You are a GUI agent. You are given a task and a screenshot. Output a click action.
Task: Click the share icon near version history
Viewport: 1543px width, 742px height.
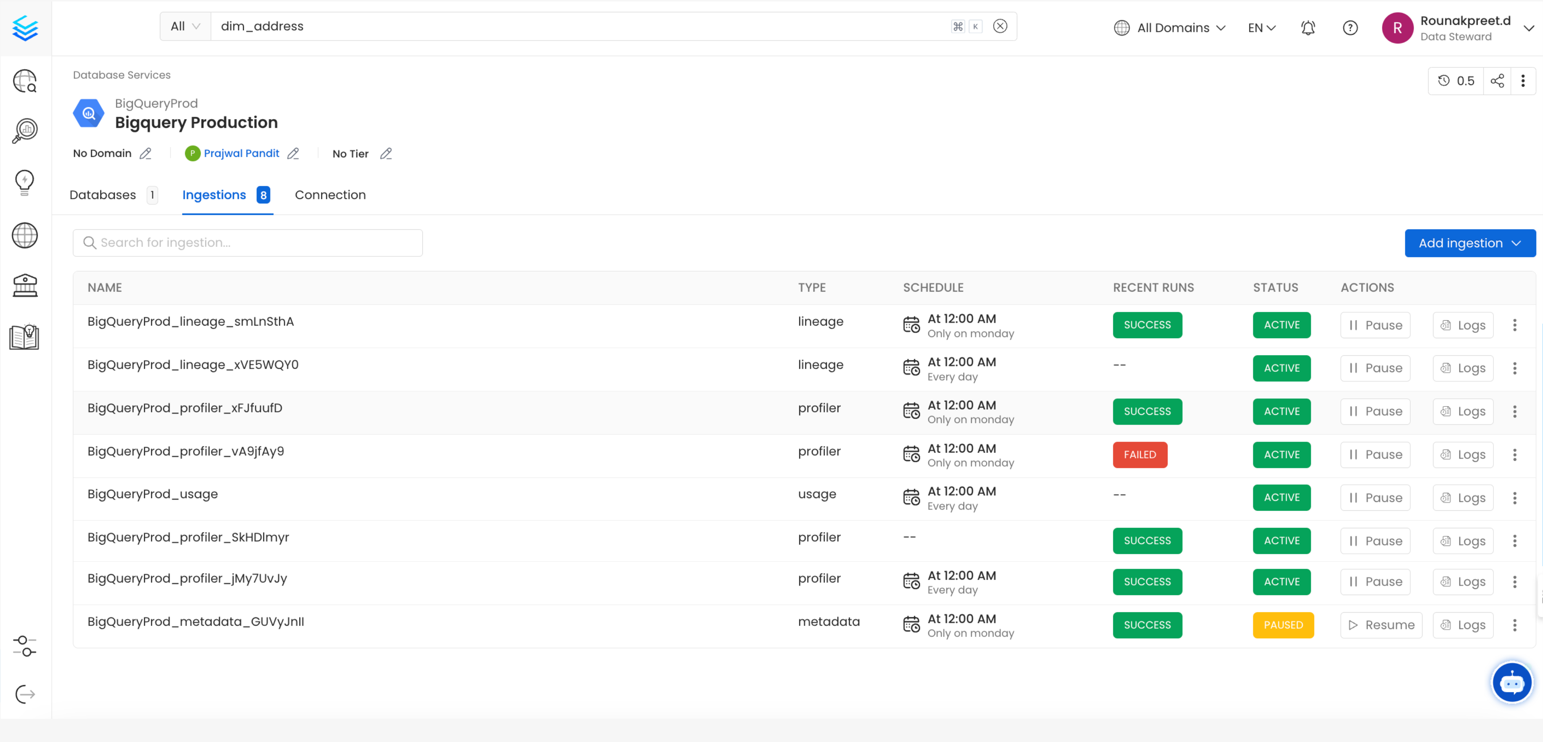pos(1497,80)
